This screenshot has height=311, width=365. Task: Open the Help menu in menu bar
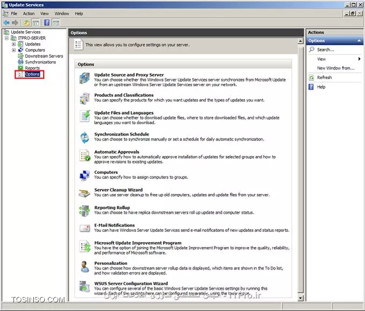click(x=79, y=13)
